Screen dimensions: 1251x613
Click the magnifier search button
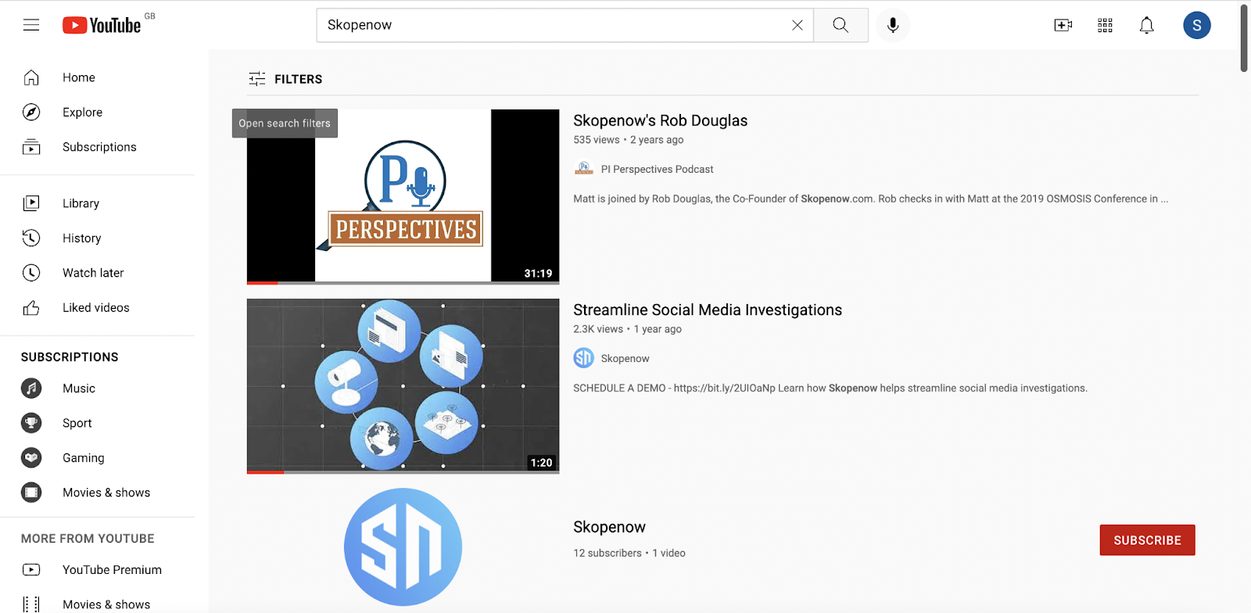click(841, 25)
